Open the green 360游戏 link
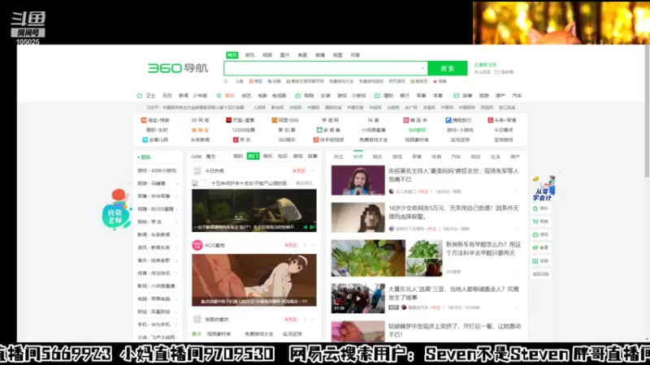This screenshot has width=650, height=365. coord(417,130)
